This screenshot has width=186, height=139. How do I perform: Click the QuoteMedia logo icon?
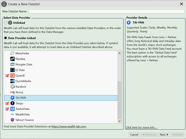(13, 81)
